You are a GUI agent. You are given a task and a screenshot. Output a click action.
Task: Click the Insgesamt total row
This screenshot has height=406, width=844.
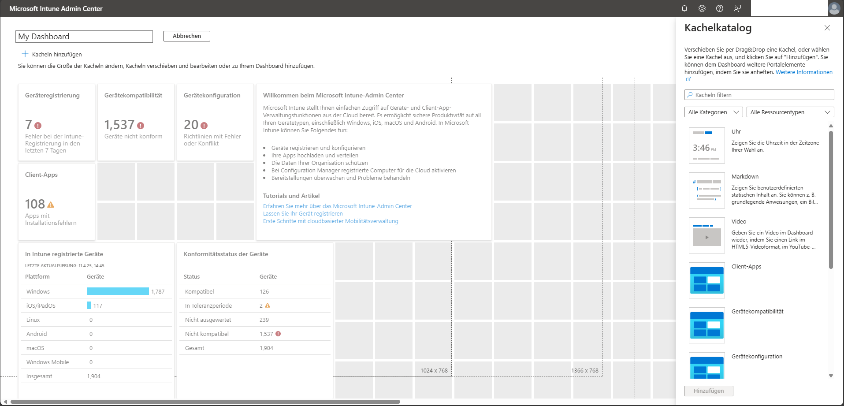tap(97, 376)
